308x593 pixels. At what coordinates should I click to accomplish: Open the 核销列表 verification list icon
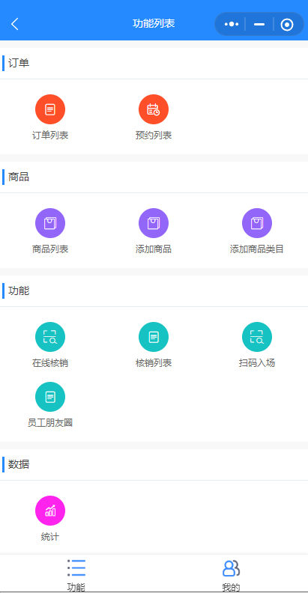click(153, 337)
